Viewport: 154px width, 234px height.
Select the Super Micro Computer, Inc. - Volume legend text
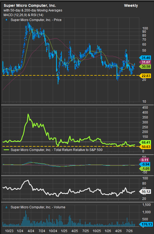38,207
